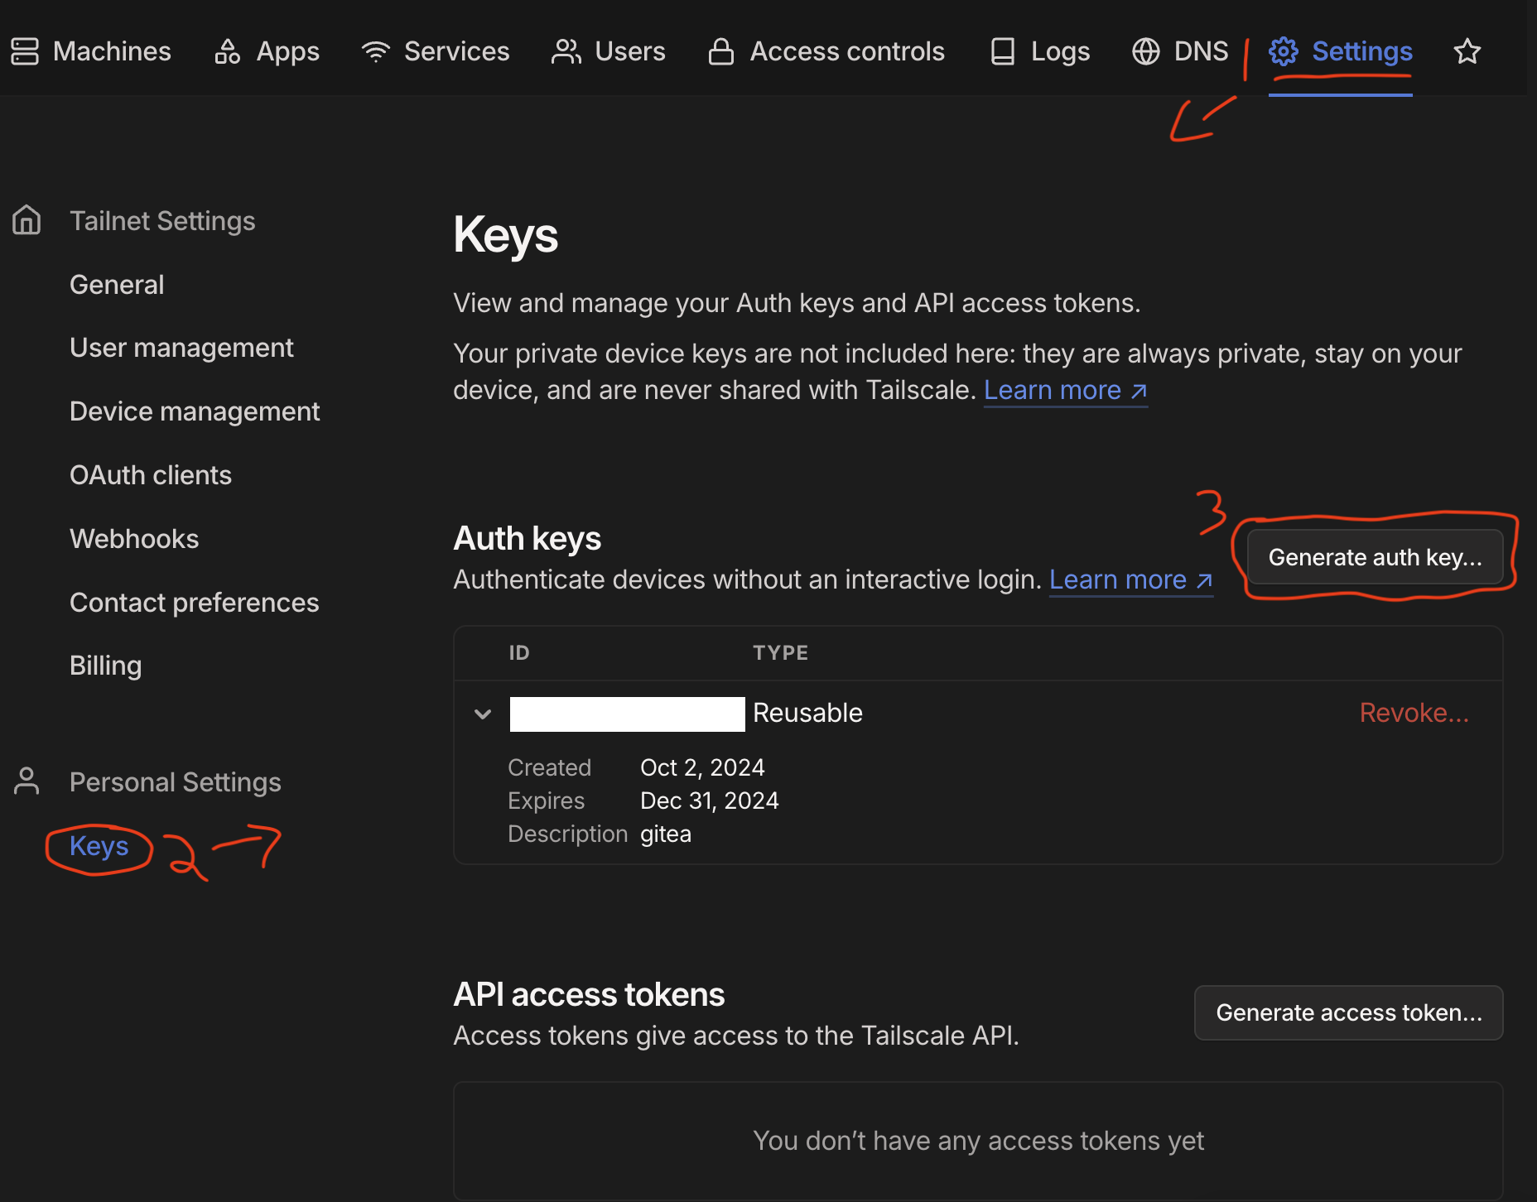The image size is (1537, 1202).
Task: Click the Apps shapes icon
Action: (x=228, y=51)
